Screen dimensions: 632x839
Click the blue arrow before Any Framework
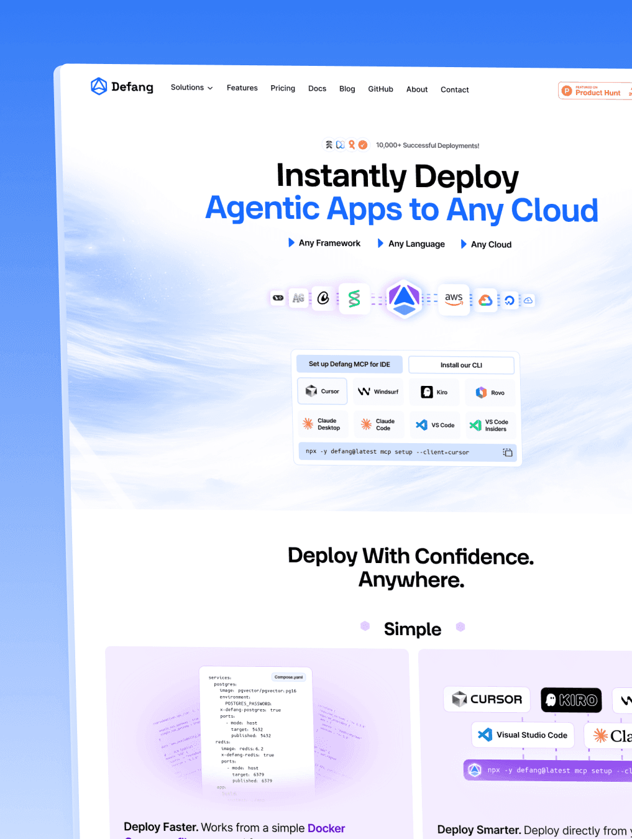tap(291, 242)
